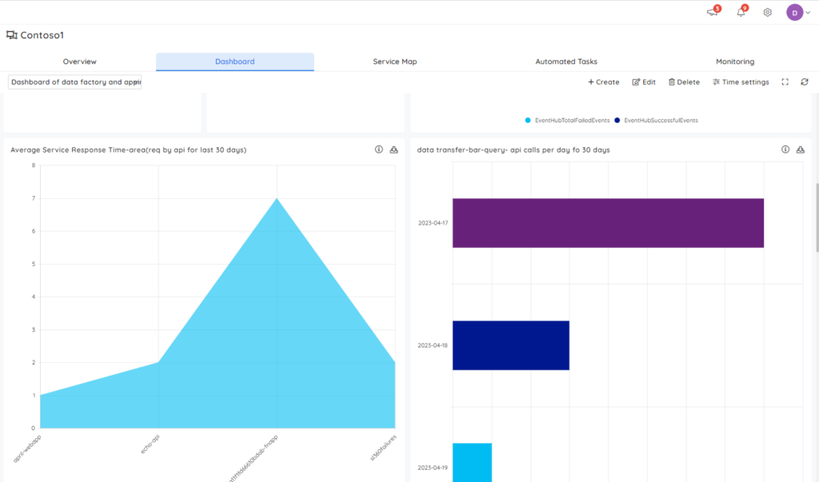The image size is (819, 482).
Task: Open the Time settings panel
Action: [741, 82]
